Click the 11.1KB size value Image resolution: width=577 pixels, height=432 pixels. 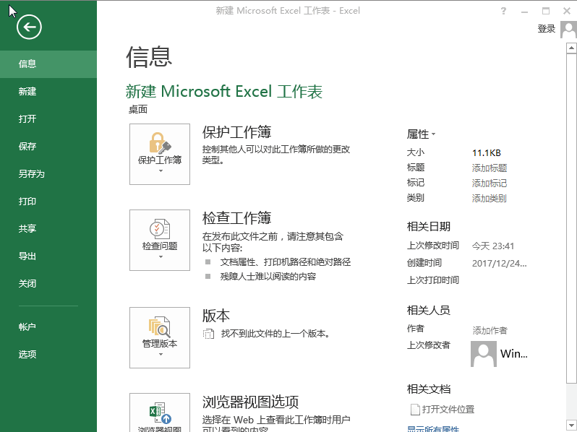pos(486,153)
